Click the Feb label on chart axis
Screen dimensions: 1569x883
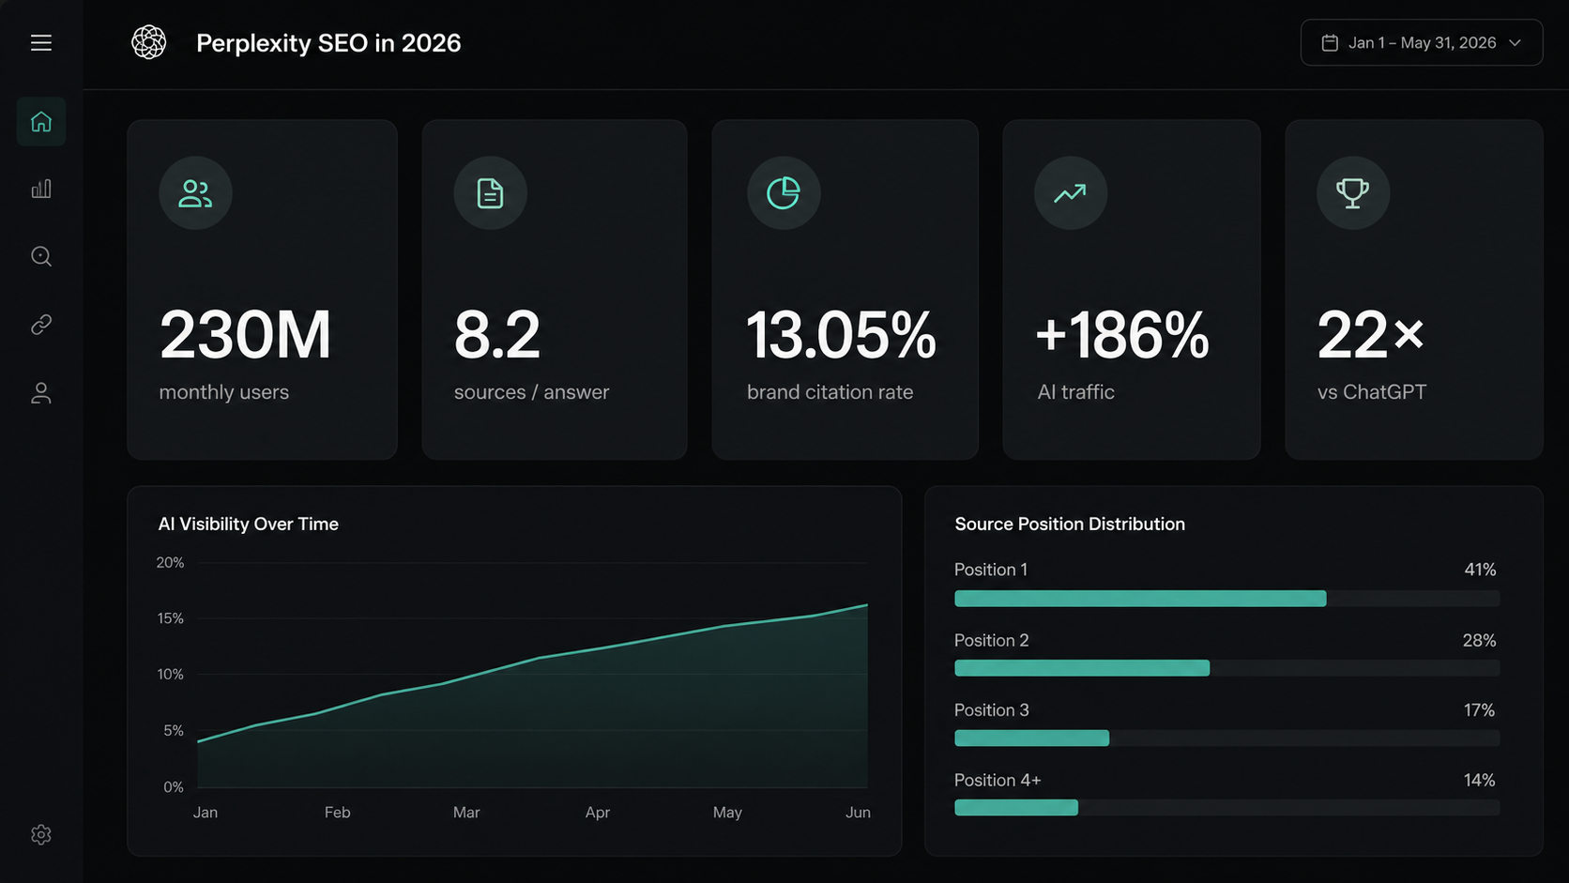tap(337, 813)
